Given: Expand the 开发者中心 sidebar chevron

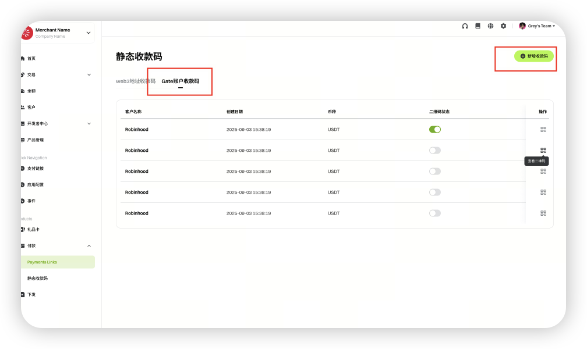Looking at the screenshot, I should click(89, 123).
